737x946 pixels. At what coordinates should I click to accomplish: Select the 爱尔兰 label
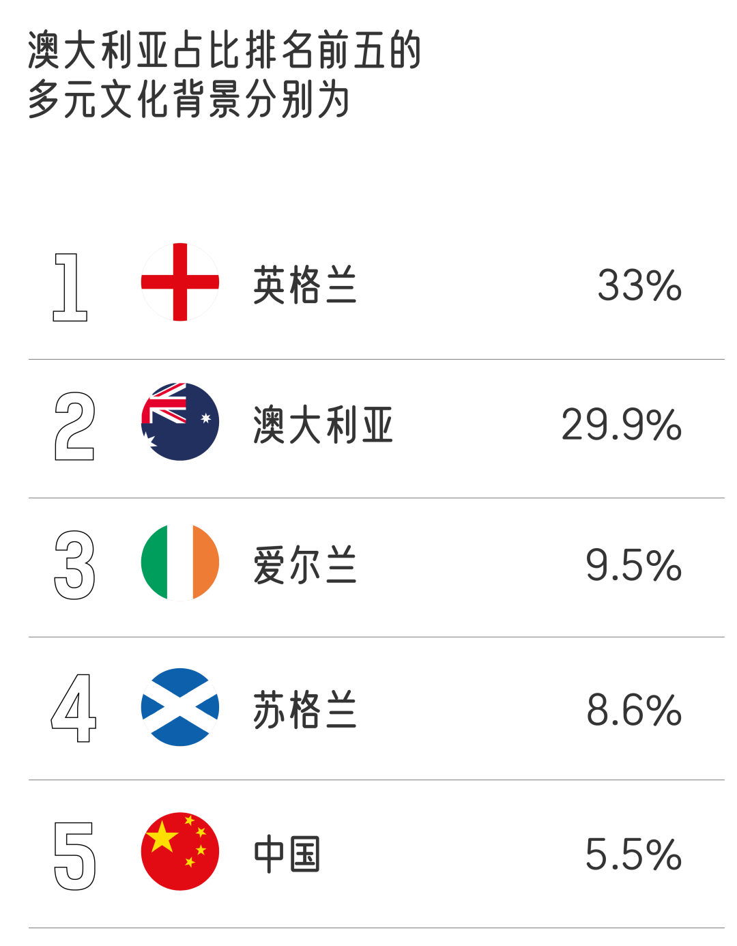pyautogui.click(x=305, y=565)
